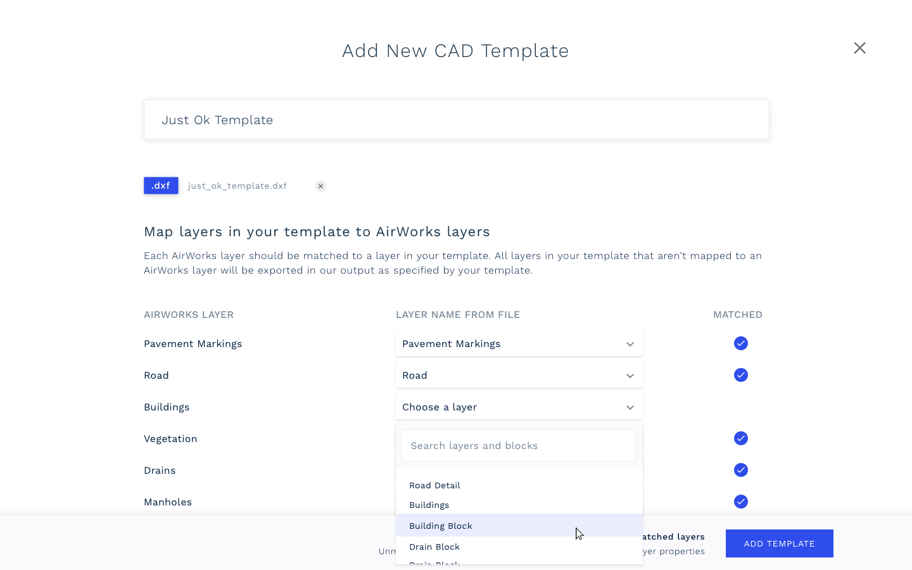Click the Drains matched checkmark icon
912x570 pixels.
tap(741, 470)
